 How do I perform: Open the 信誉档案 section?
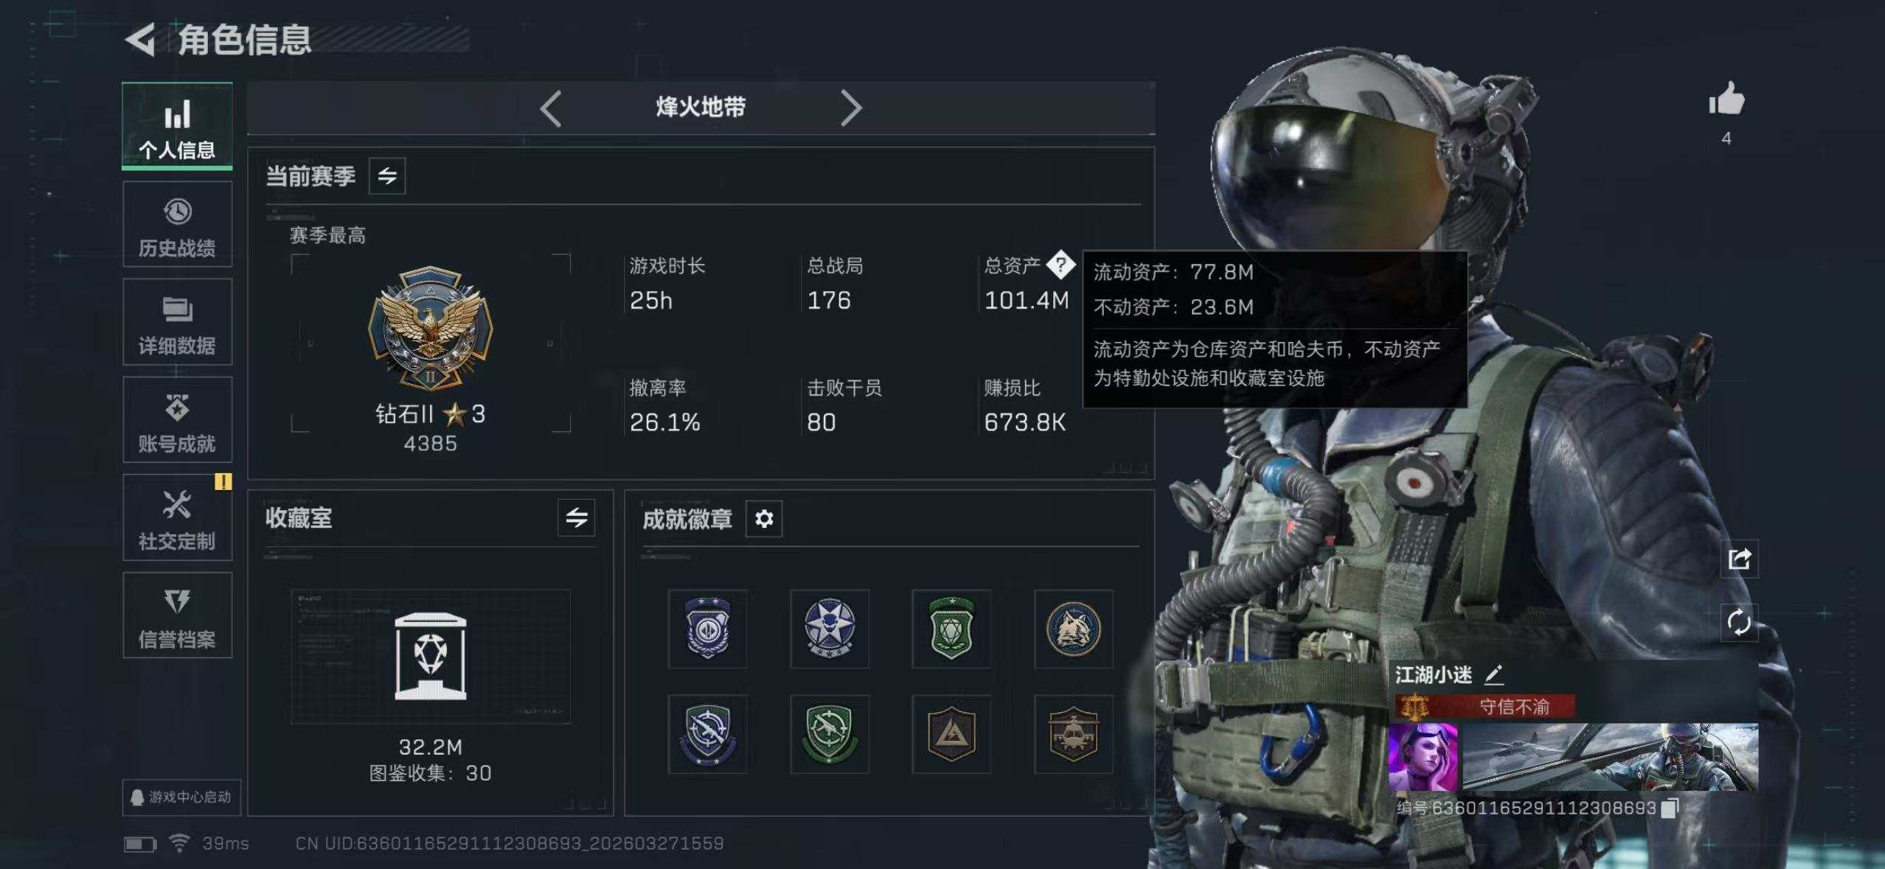coord(177,615)
